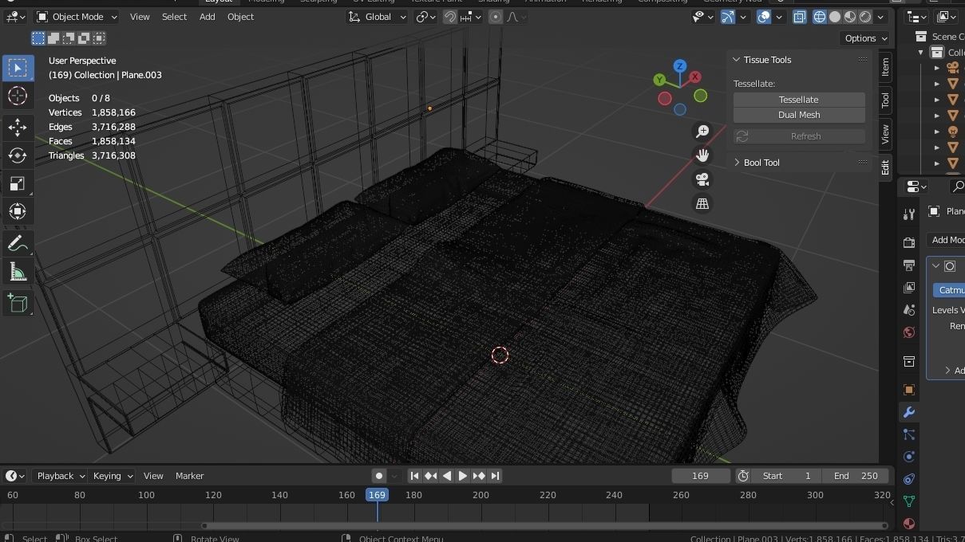This screenshot has width=965, height=542.
Task: Select the Scale tool
Action: (18, 183)
